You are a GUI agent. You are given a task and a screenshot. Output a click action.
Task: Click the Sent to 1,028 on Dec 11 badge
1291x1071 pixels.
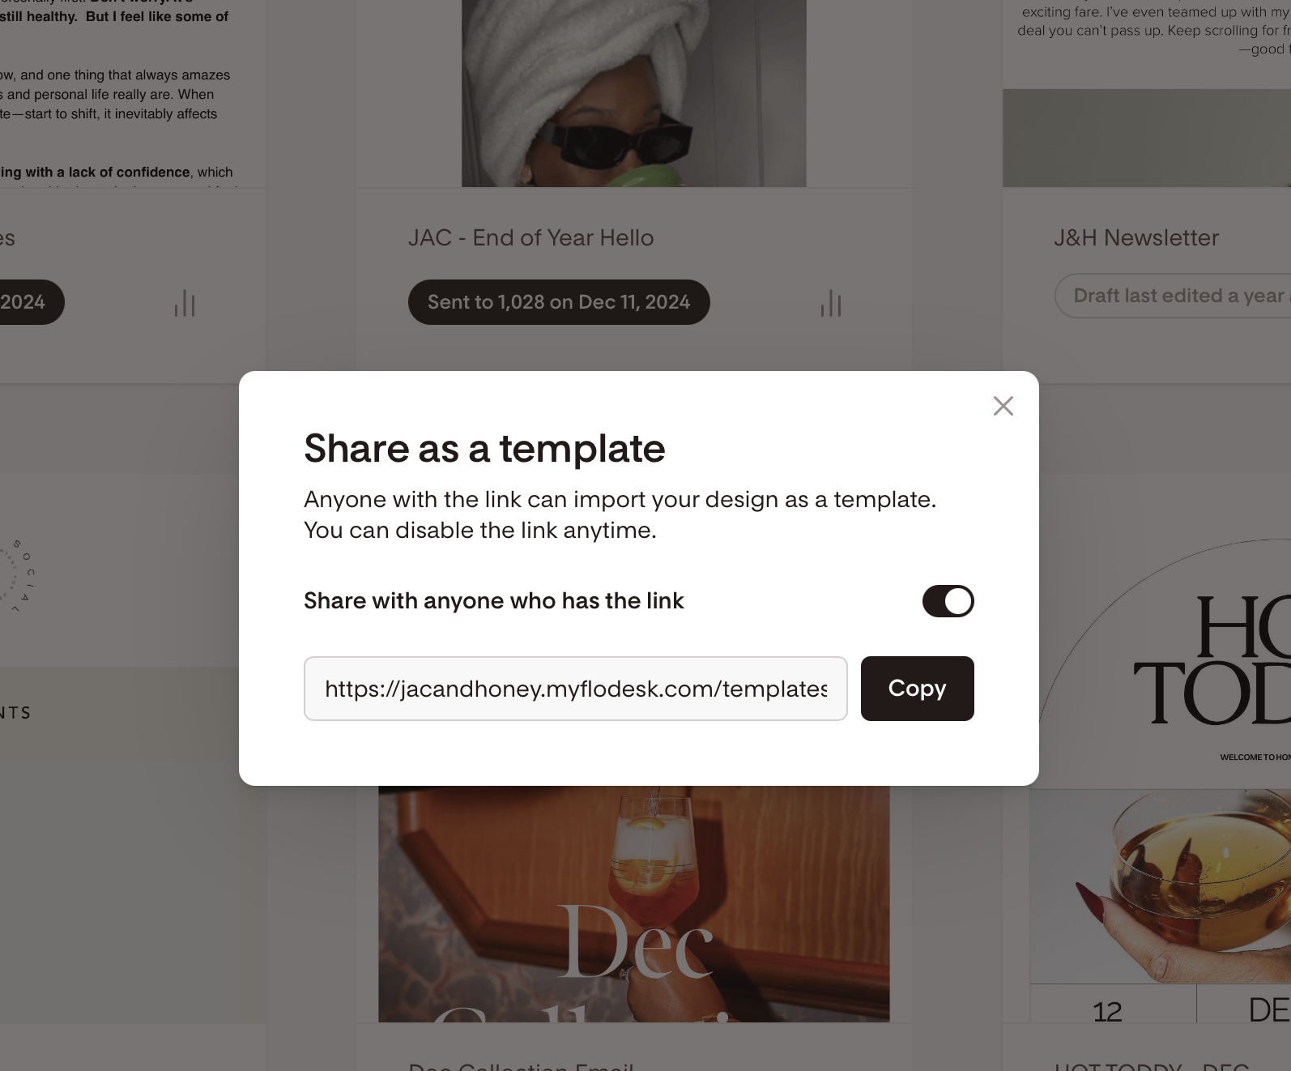pyautogui.click(x=559, y=302)
